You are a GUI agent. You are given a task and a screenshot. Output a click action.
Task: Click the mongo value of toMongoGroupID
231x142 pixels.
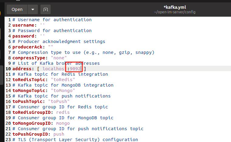click(x=63, y=123)
